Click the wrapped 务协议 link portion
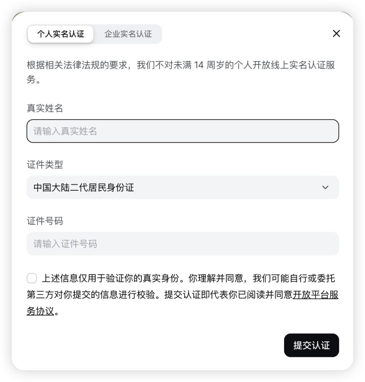 [40, 311]
